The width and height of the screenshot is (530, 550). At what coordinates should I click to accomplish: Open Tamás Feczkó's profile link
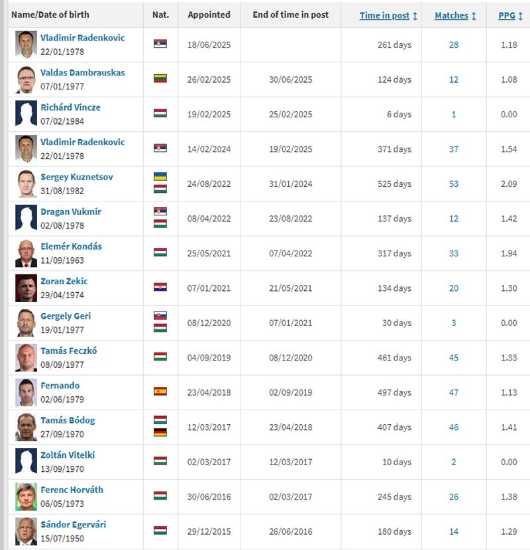coord(68,351)
